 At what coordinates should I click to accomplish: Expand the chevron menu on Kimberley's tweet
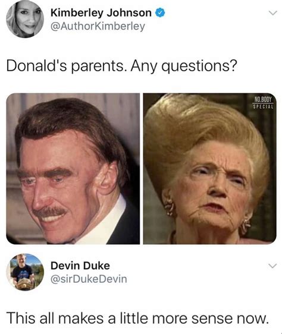[x=272, y=13]
